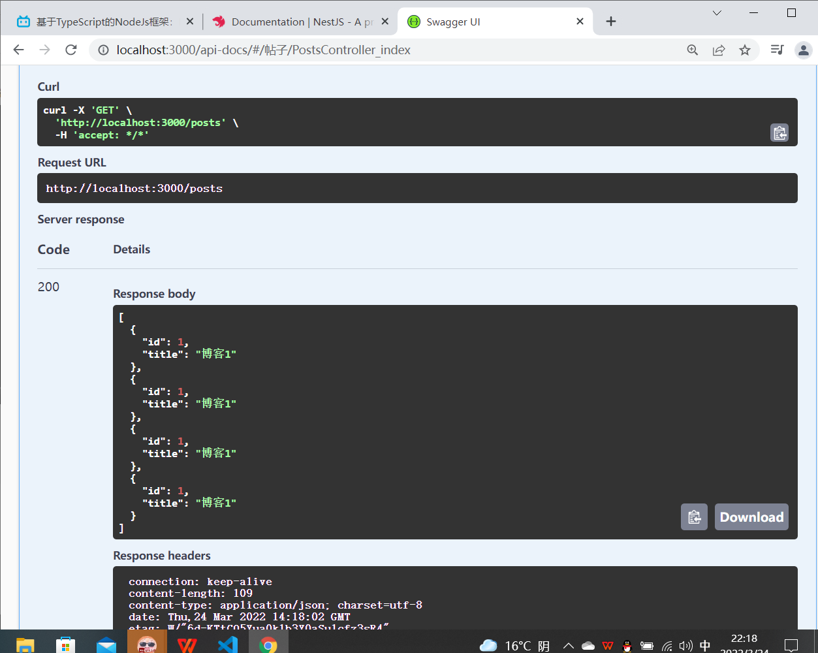Switch to the NestJS Documentation tab

[x=292, y=21]
